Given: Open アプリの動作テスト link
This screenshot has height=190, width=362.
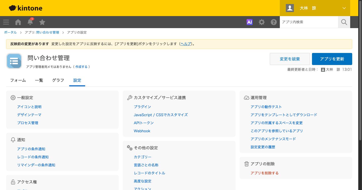Looking at the screenshot, I should [x=266, y=107].
